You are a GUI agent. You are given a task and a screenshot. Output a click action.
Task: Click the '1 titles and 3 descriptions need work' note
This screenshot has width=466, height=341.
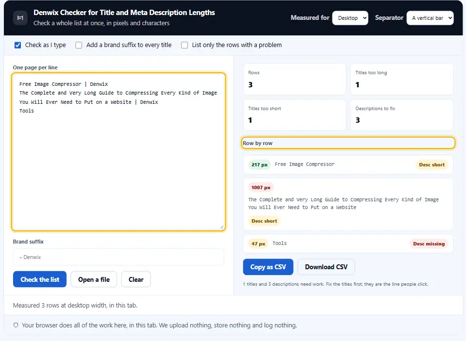[x=335, y=284]
